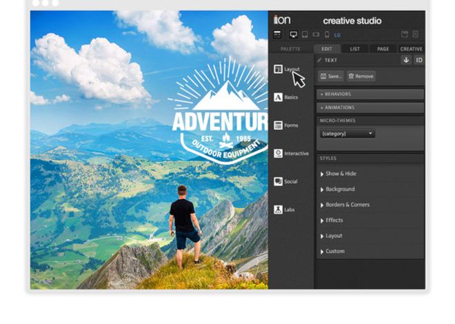Click the open folder icon in header
Screen dimensions: 455x324
pyautogui.click(x=405, y=34)
